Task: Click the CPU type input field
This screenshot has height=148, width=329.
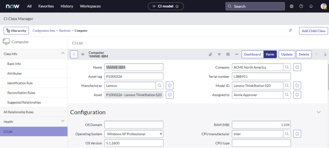Action: coord(261,143)
